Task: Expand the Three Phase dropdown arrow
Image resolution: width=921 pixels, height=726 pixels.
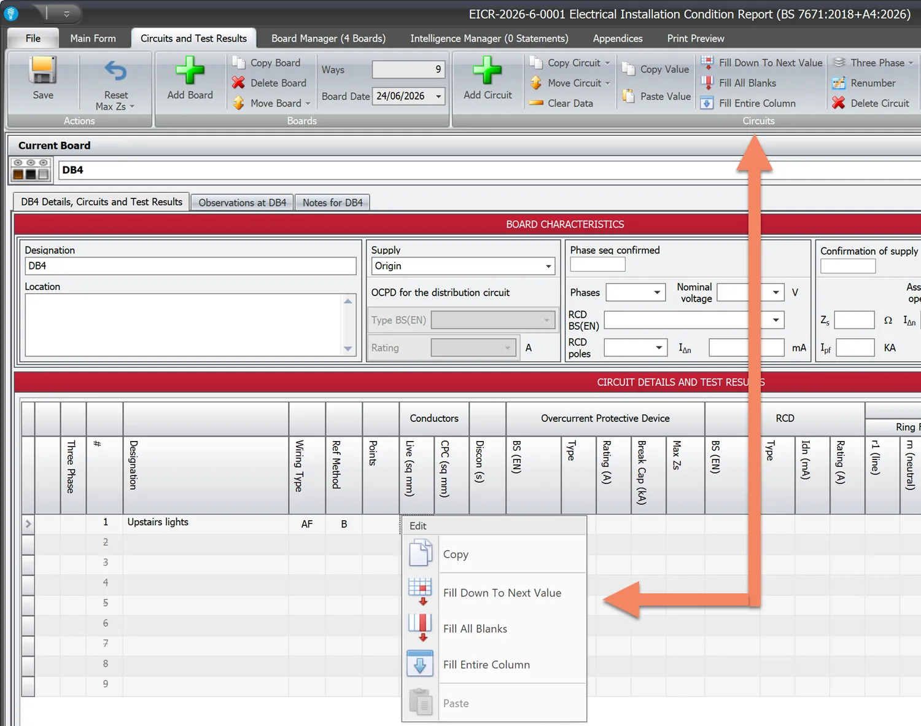Action: 911,63
